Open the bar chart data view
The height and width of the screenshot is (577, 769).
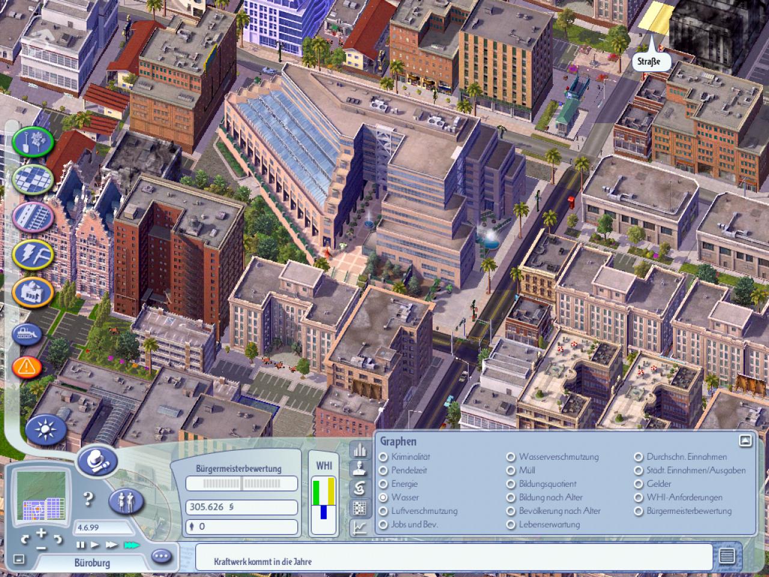(359, 450)
